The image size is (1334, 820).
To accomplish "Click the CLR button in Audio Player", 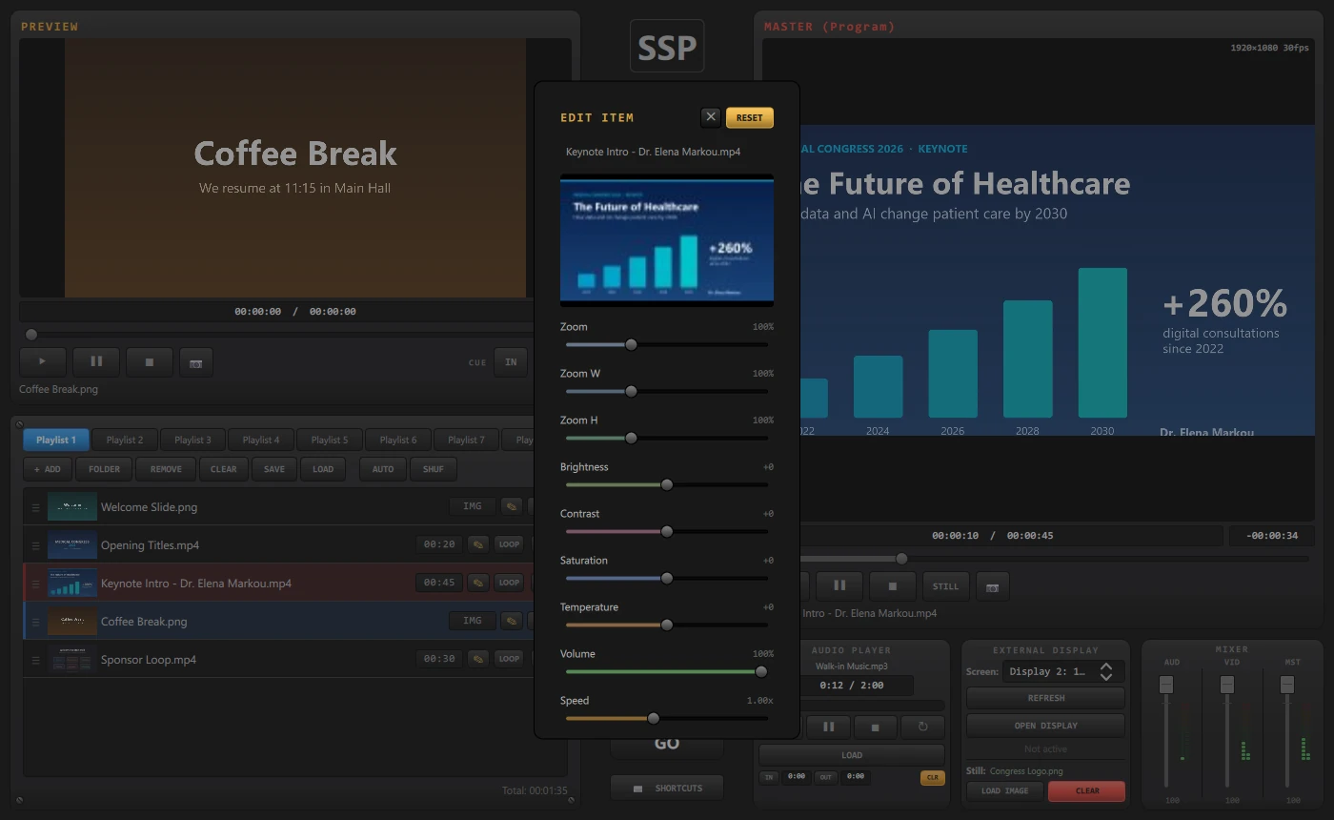I will coord(932,777).
